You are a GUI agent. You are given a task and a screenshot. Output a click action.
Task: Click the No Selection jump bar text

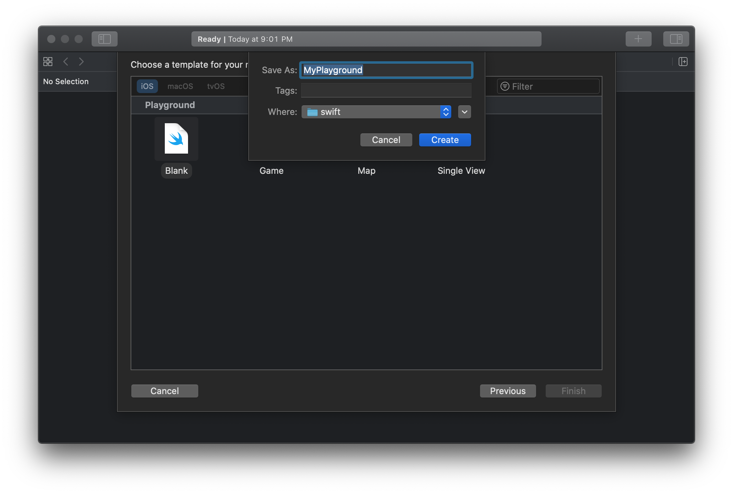66,81
